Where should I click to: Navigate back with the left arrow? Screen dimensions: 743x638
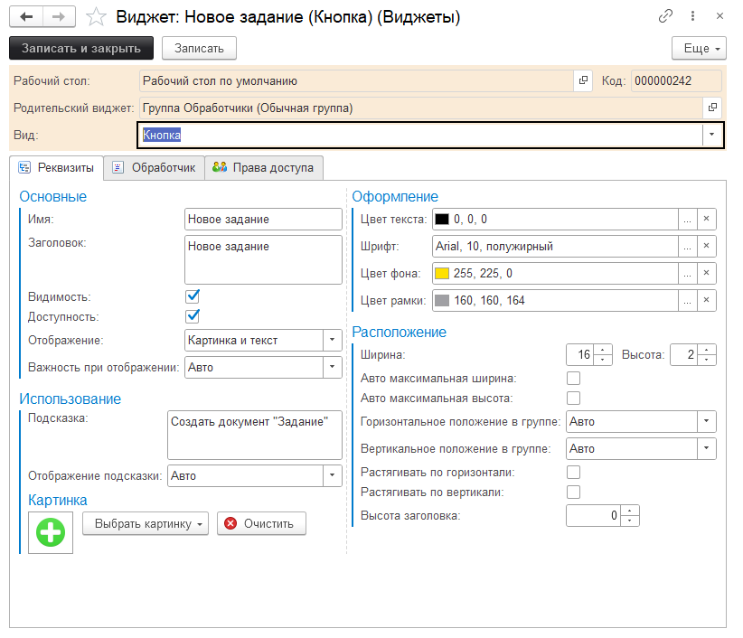click(26, 16)
